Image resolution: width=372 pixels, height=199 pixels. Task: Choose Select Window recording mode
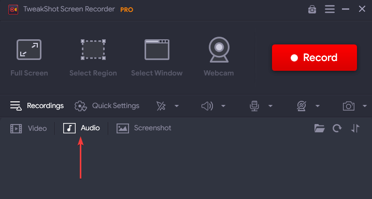pos(157,58)
